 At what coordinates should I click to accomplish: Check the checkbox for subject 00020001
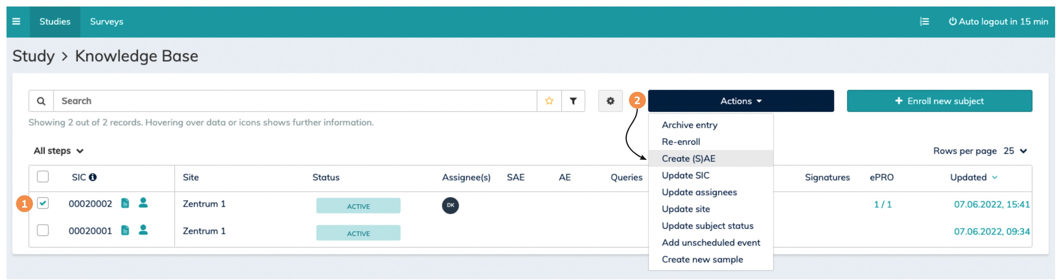click(43, 230)
